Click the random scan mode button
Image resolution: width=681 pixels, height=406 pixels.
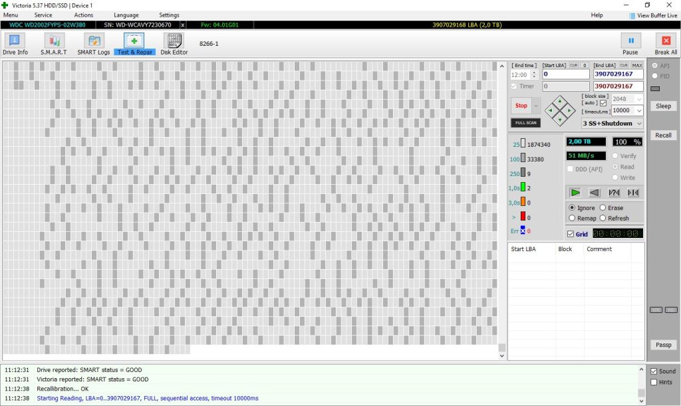(614, 193)
